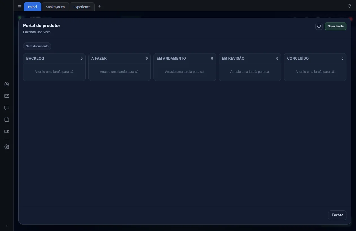
Task: Close the dialog with Fechar button
Action: pos(337,215)
